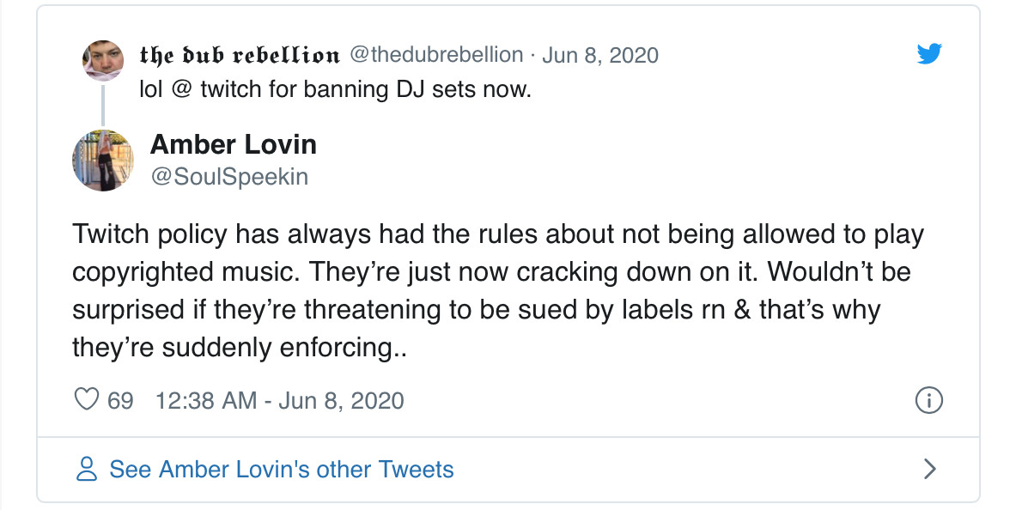Click the Amber Lovin display name
Viewport: 1022px width, 510px height.
tap(234, 144)
